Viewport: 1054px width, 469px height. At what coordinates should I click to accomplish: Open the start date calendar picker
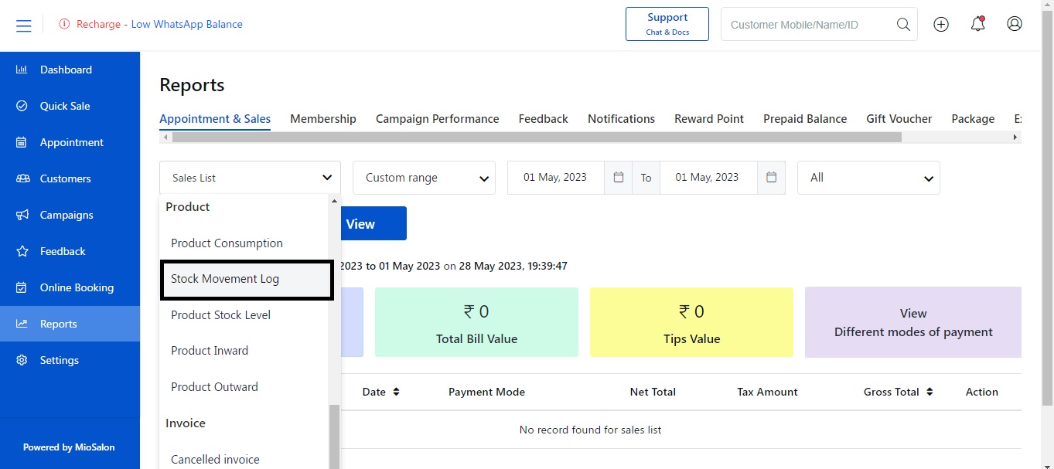tap(616, 177)
